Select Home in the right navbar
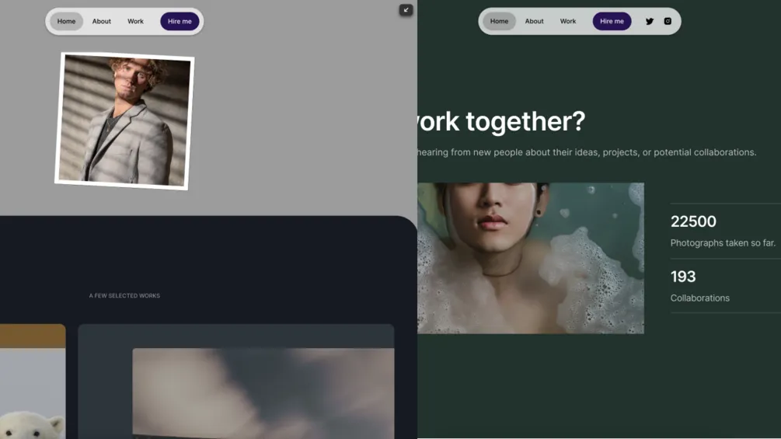The image size is (781, 439). click(x=499, y=22)
